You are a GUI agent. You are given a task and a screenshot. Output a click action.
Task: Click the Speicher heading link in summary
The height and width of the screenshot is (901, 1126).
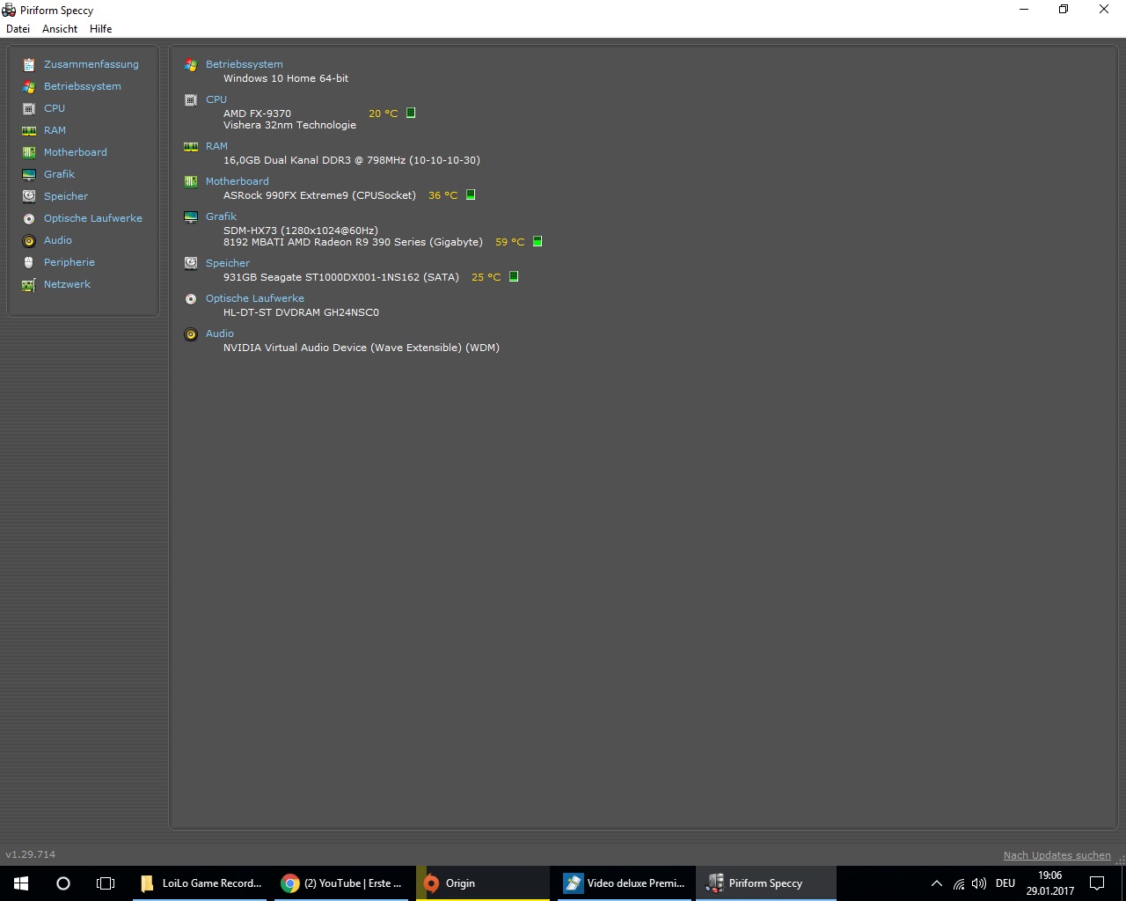[x=228, y=263]
